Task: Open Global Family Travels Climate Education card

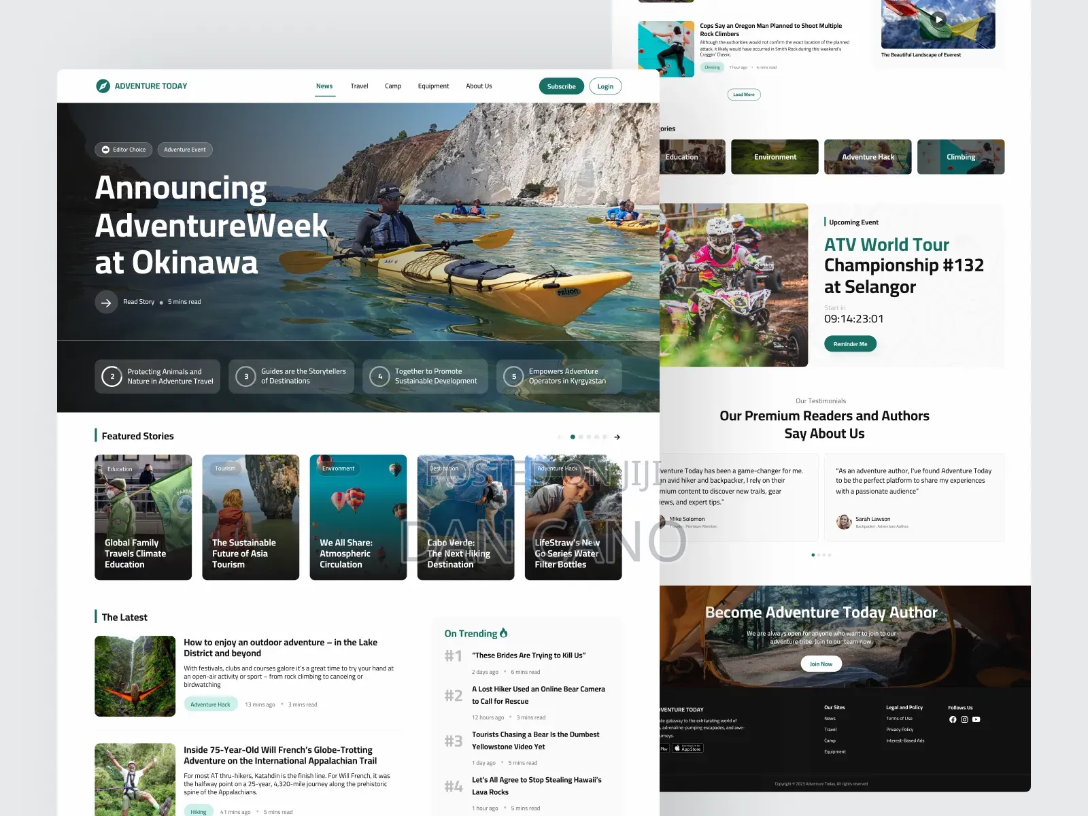Action: tap(143, 517)
